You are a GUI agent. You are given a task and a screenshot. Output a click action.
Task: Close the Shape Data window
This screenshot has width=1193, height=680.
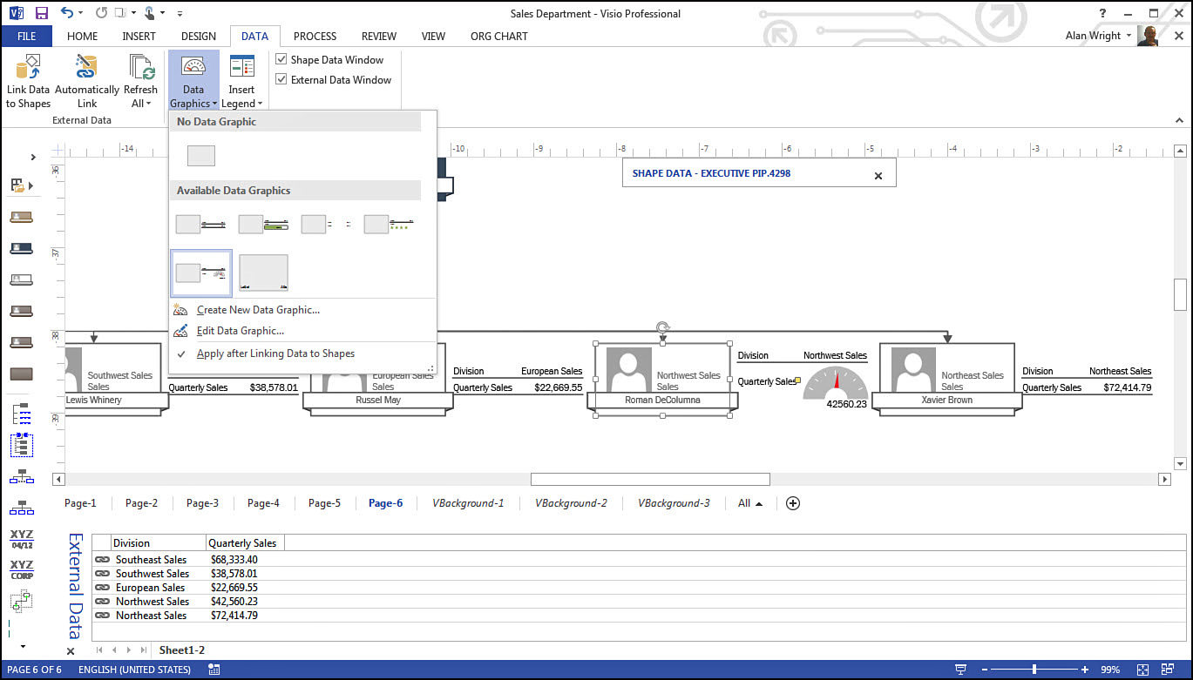tap(878, 175)
